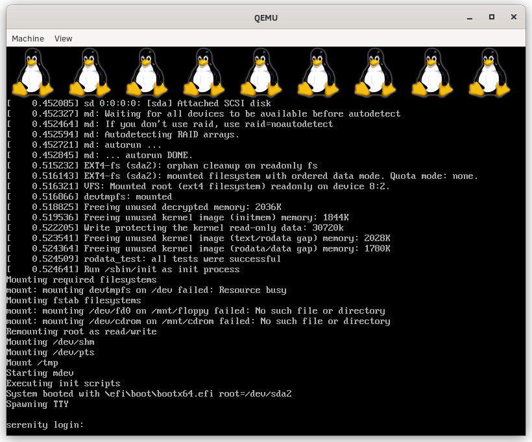This screenshot has height=442, width=532.
Task: Click the 'orphan cleanup on readonly fs' line
Action: tap(162, 166)
